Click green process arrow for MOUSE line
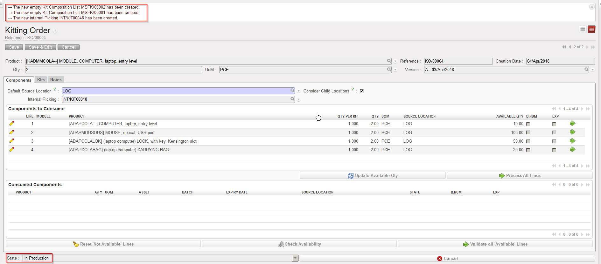This screenshot has height=264, width=601. (x=572, y=132)
